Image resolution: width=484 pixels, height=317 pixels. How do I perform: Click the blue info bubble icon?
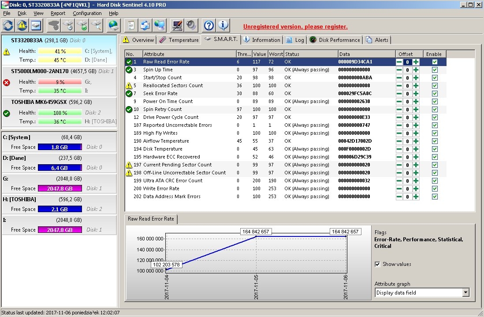pos(223,25)
